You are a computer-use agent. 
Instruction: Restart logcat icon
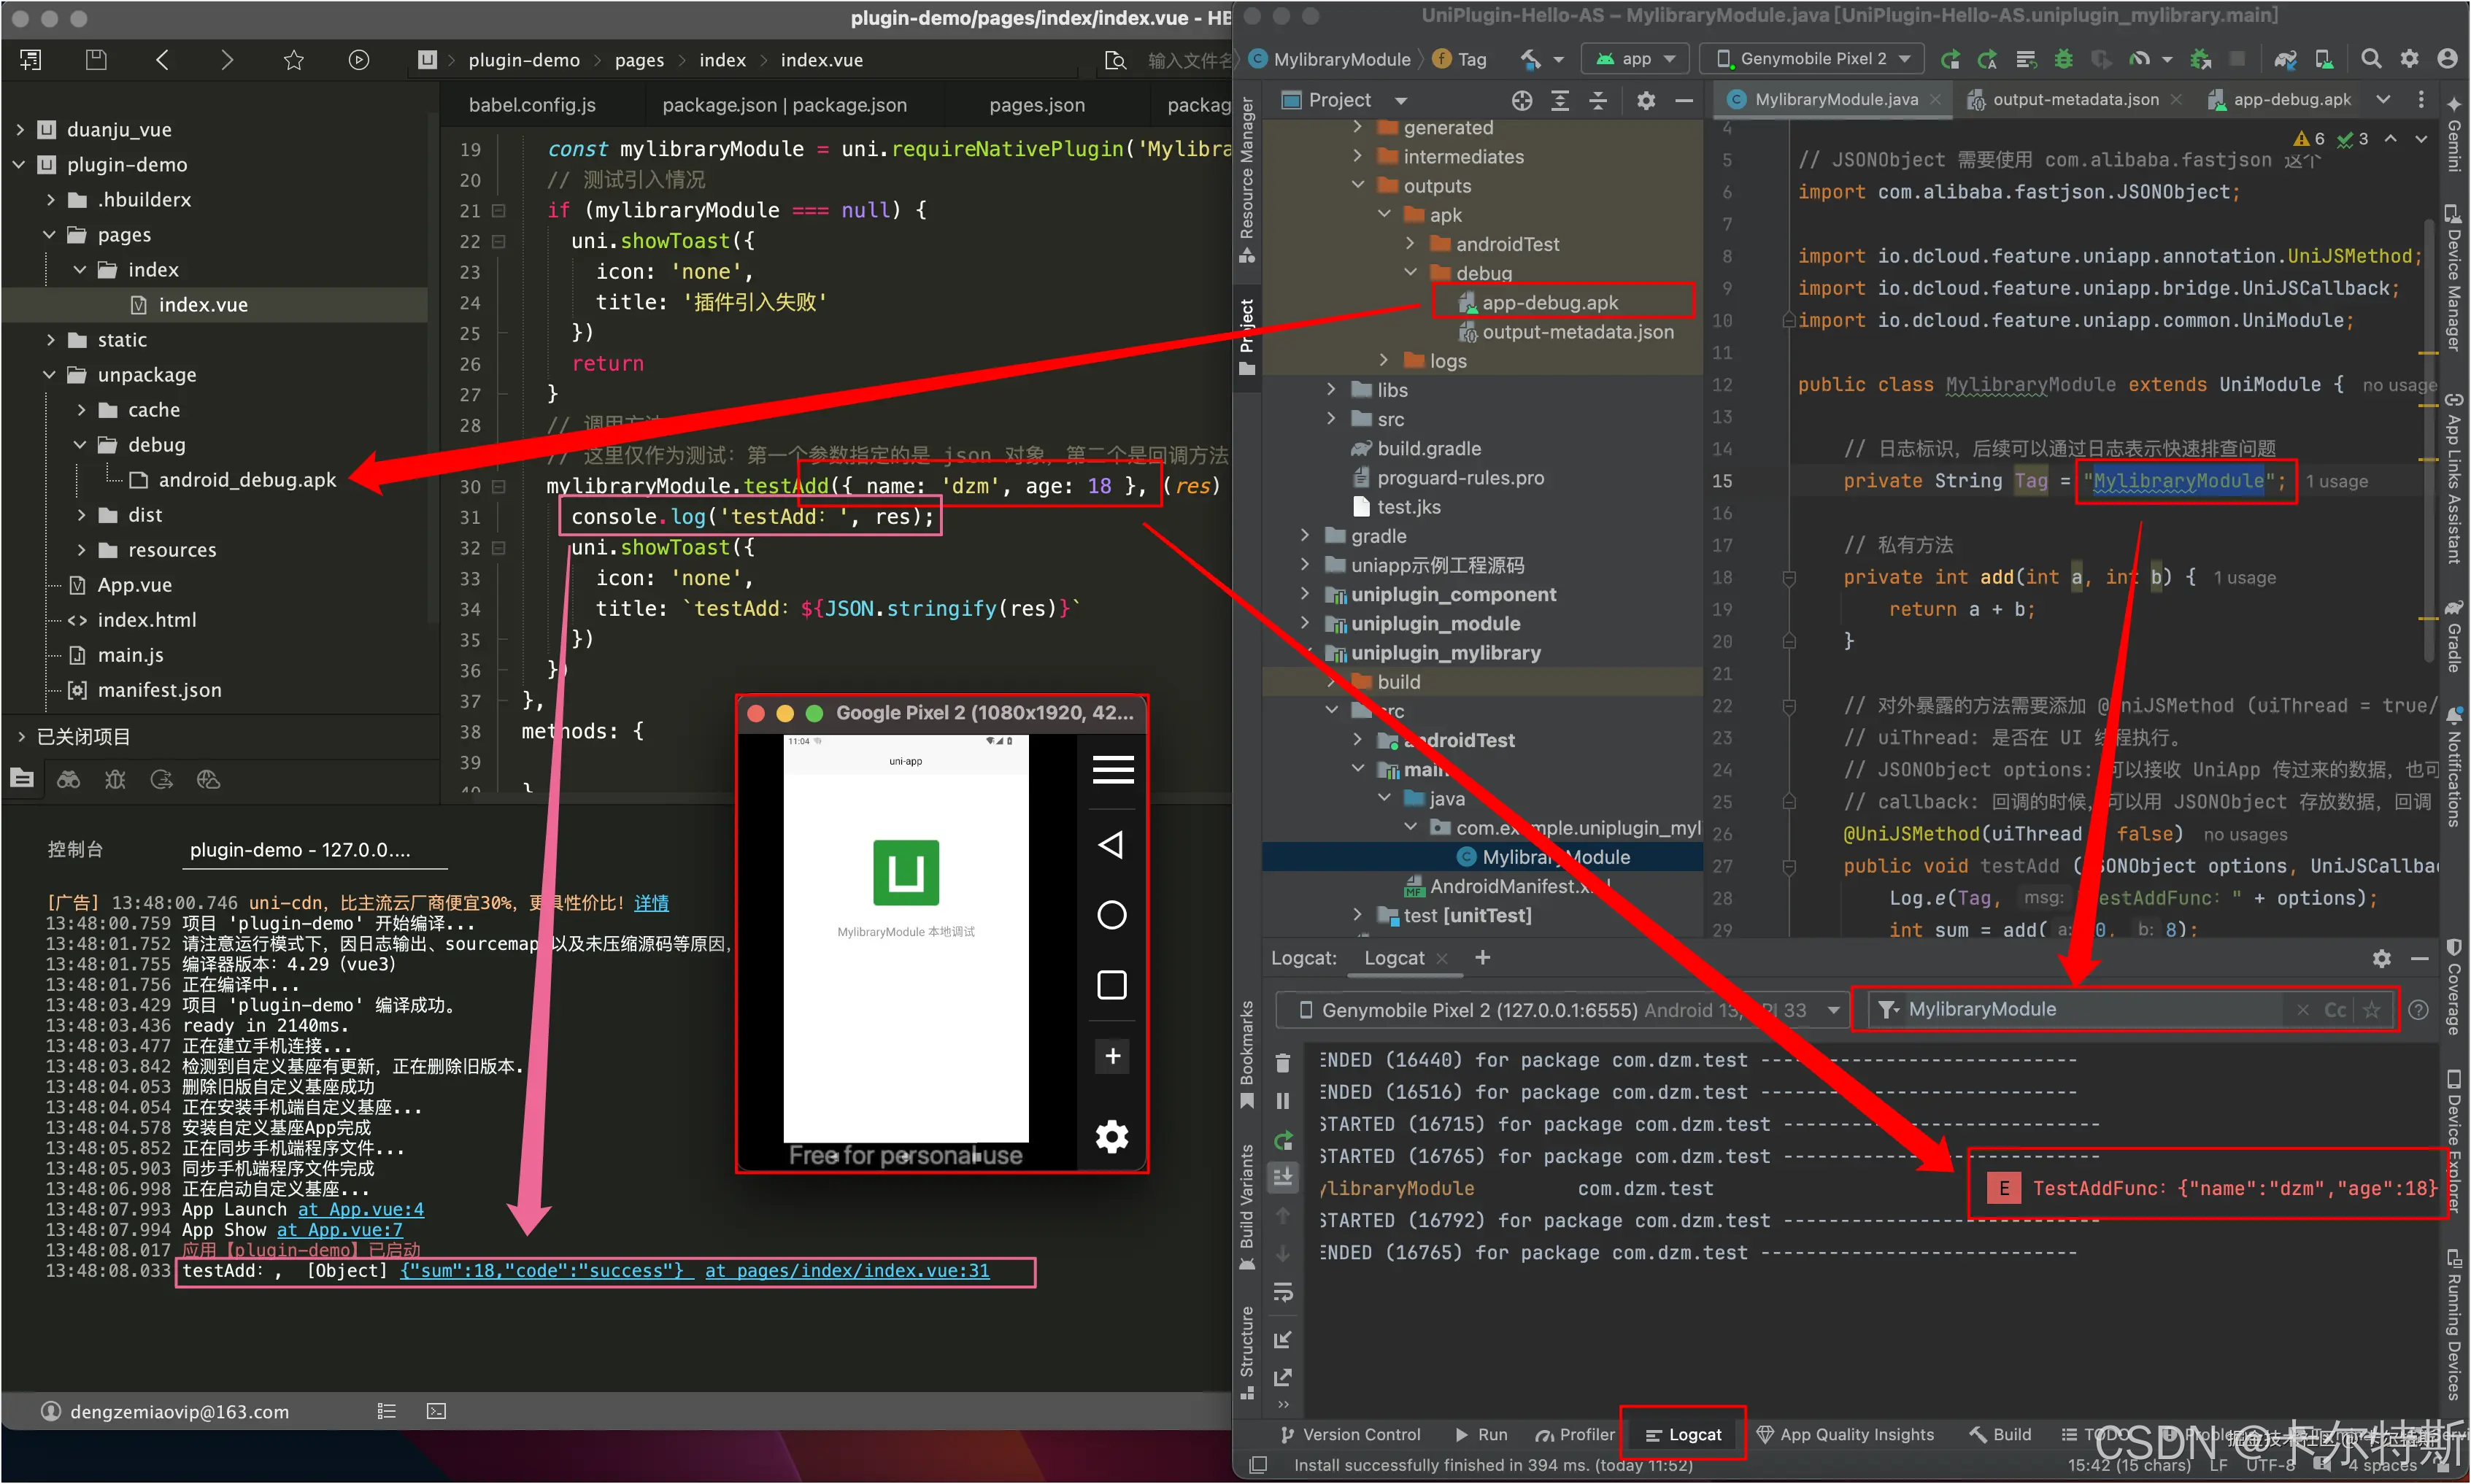[1282, 1139]
